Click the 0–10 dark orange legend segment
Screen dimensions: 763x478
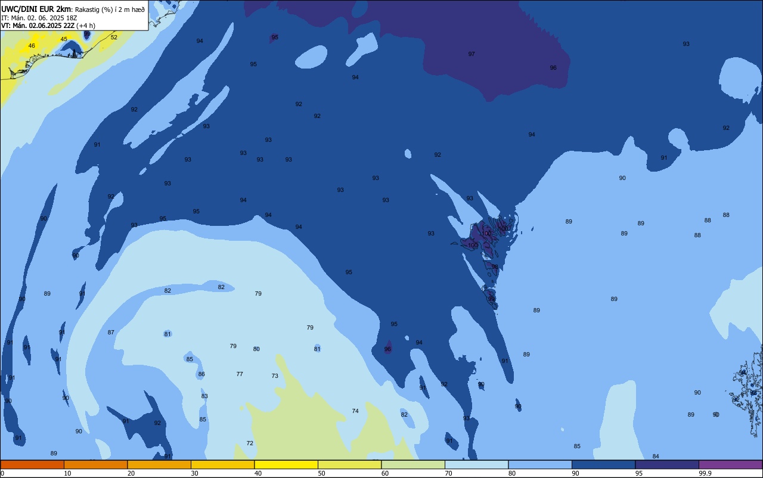point(32,464)
